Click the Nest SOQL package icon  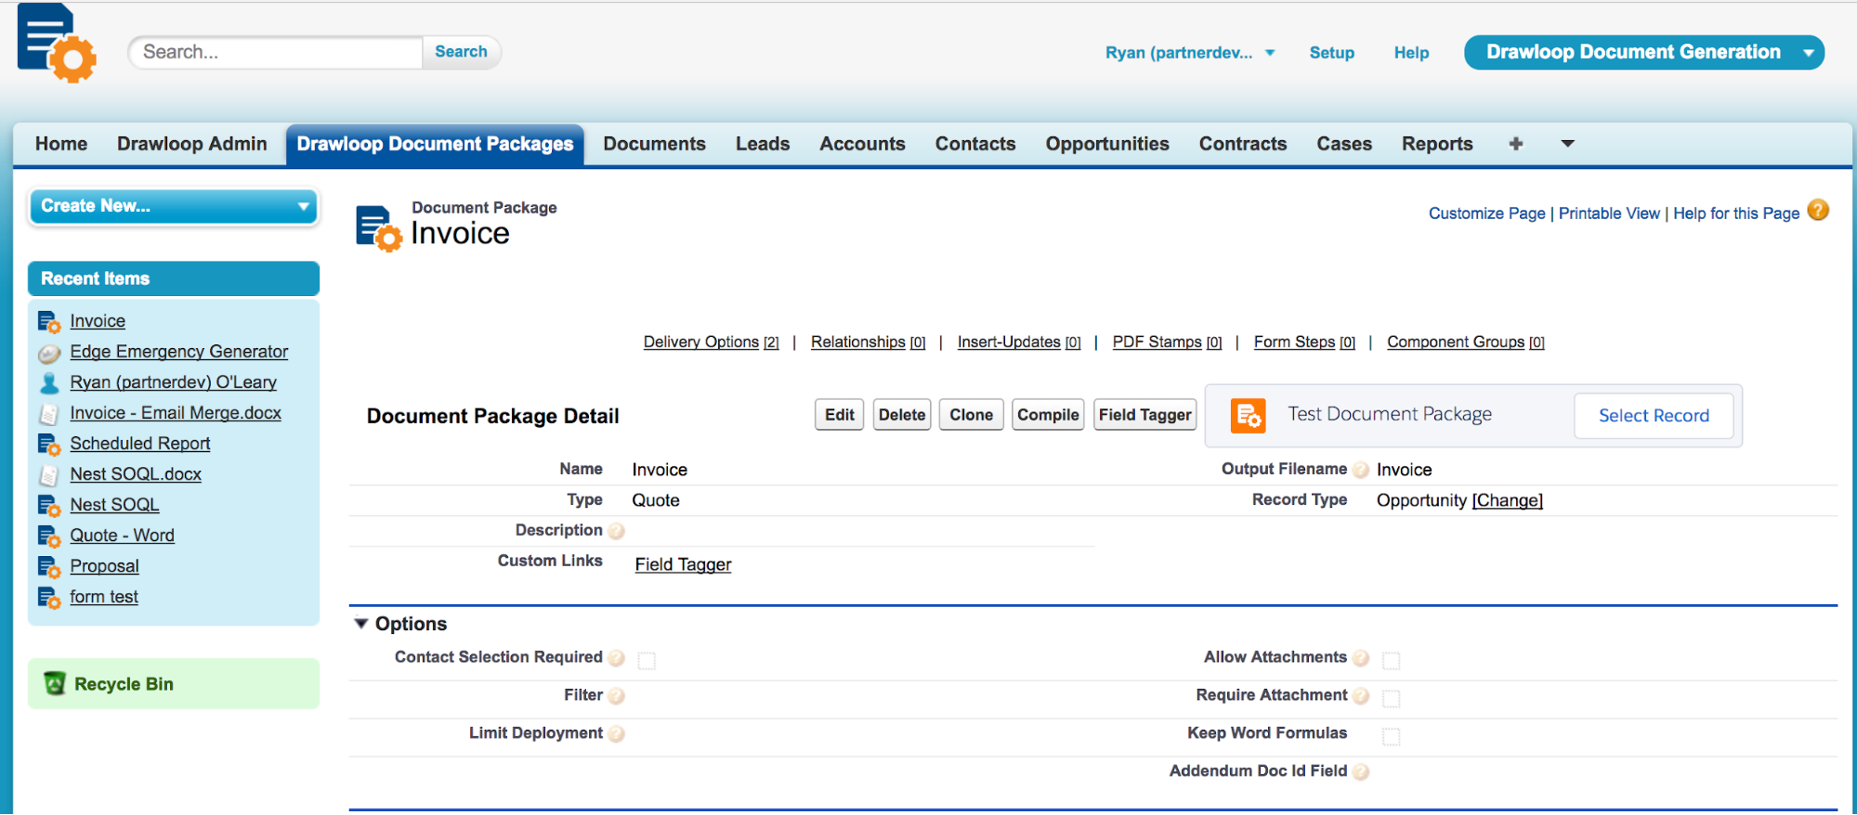click(49, 506)
